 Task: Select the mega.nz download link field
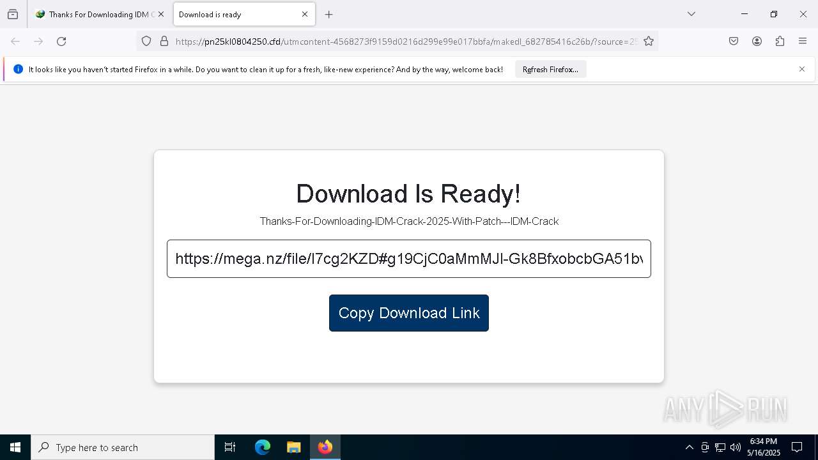tap(409, 259)
